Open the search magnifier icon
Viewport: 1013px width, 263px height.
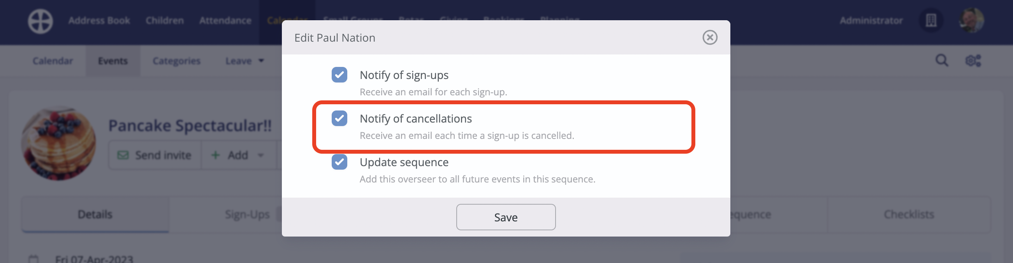941,61
